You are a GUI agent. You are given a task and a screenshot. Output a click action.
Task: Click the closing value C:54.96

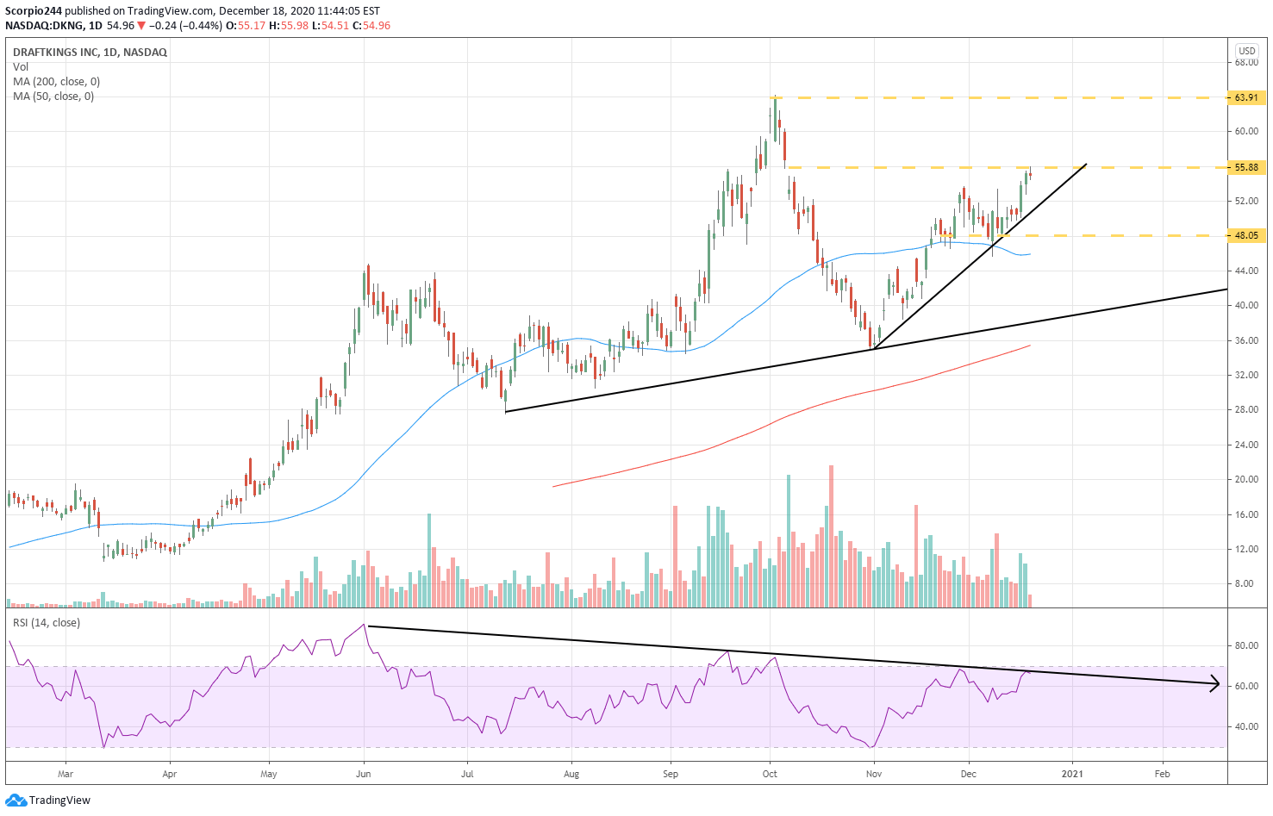pos(371,26)
